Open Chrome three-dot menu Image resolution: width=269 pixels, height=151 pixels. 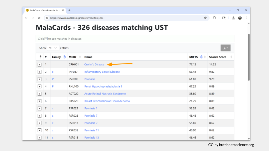click(246, 18)
